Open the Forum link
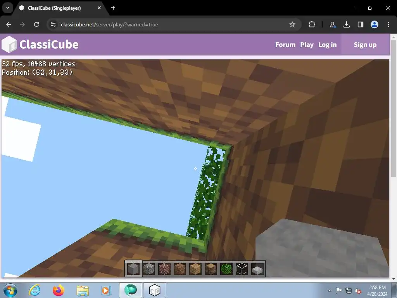The height and width of the screenshot is (298, 397). point(285,45)
